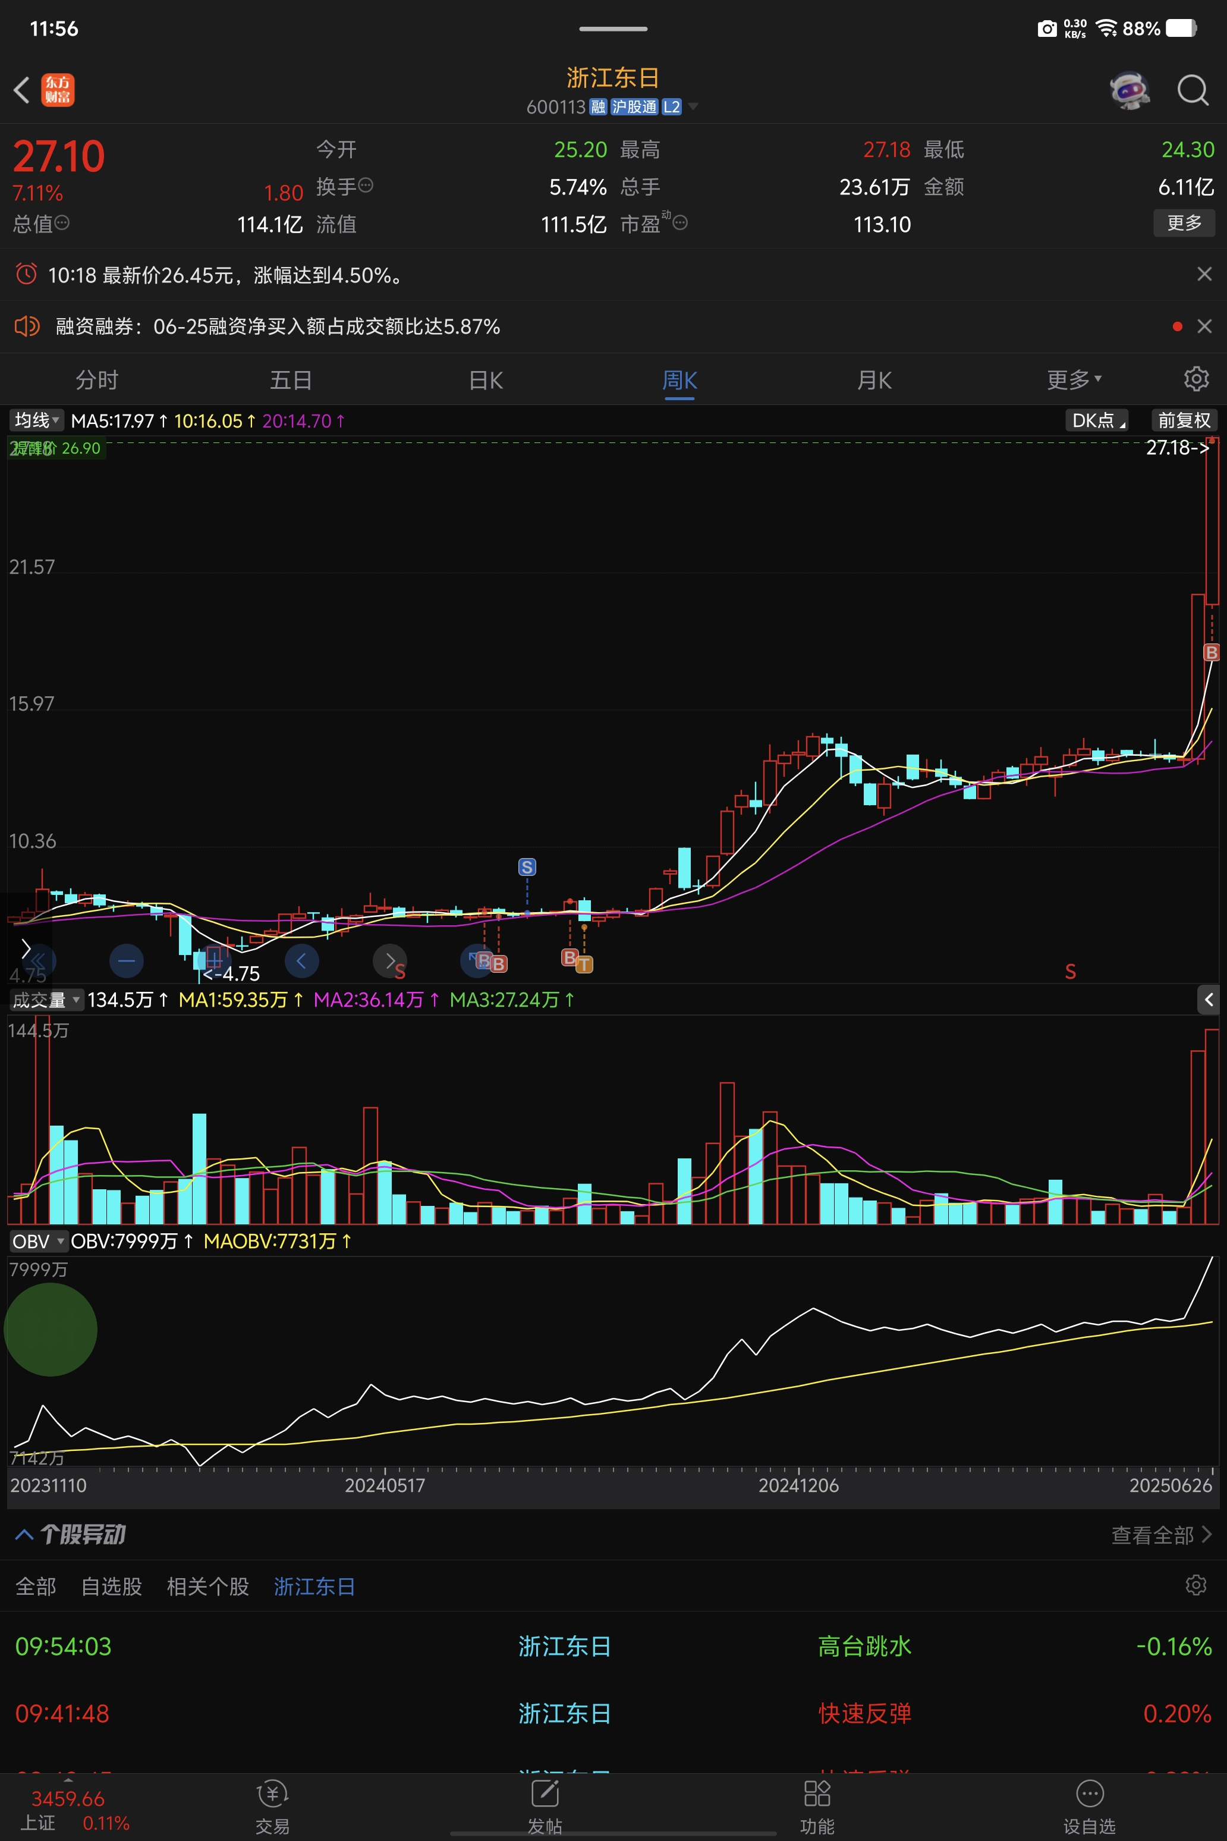
Task: Go back using the top-left arrow
Action: [x=22, y=90]
